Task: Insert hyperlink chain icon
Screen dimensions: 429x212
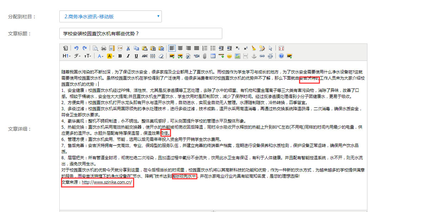Action: pos(262,56)
